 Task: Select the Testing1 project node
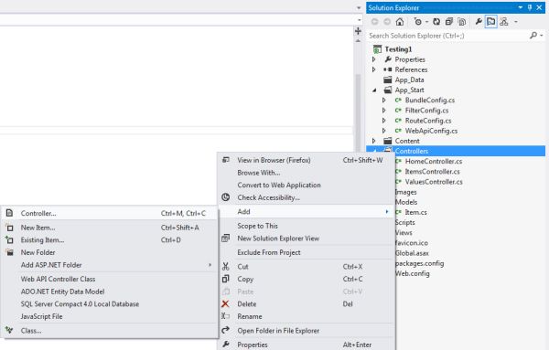(398, 49)
